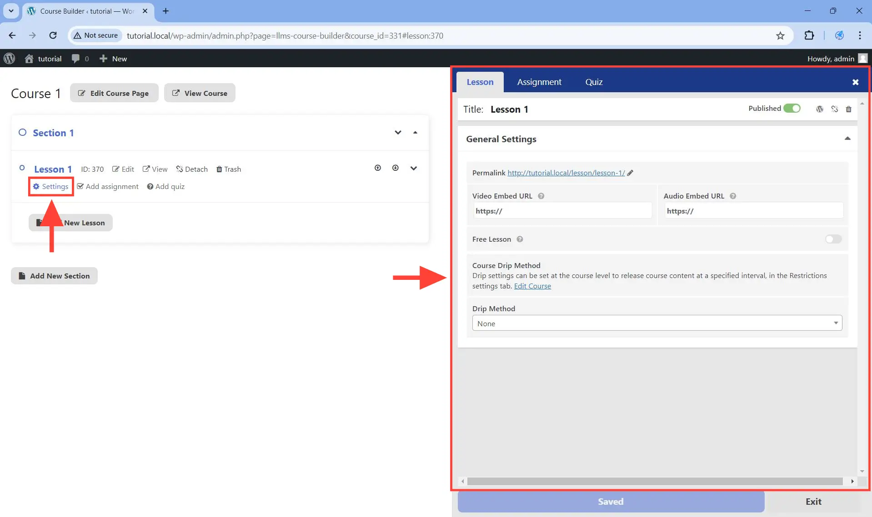This screenshot has height=517, width=872.
Task: Click the Exit button
Action: coord(813,502)
